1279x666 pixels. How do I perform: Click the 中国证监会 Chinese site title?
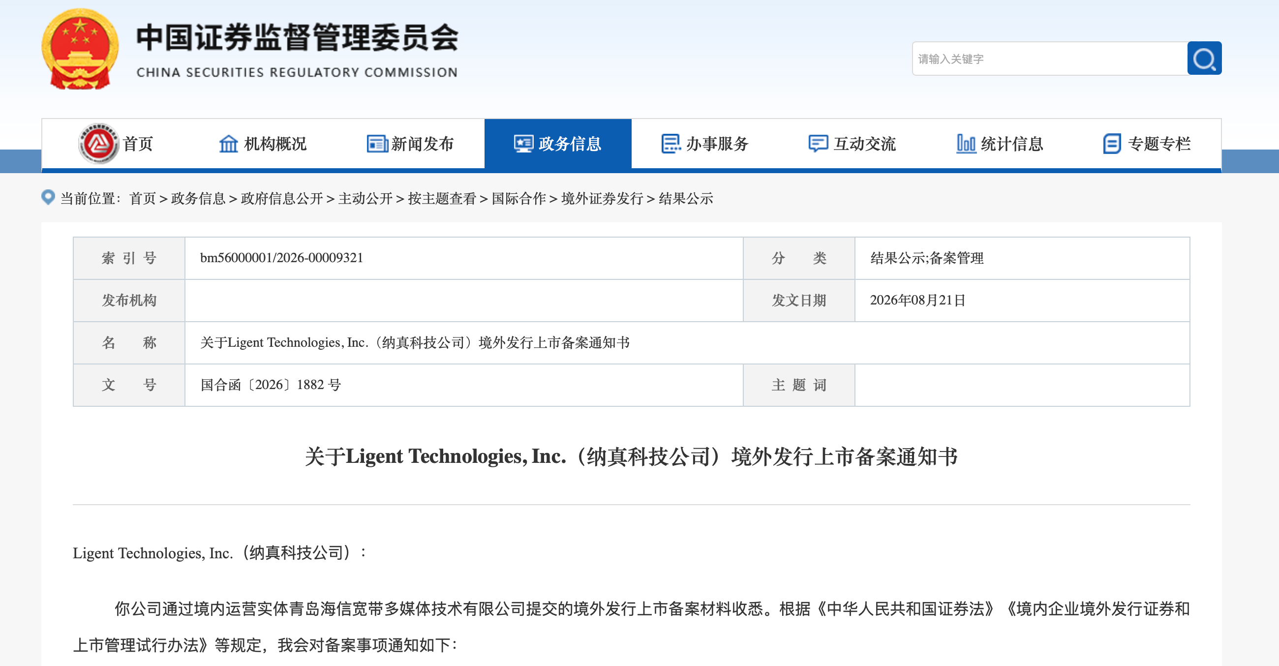[297, 37]
